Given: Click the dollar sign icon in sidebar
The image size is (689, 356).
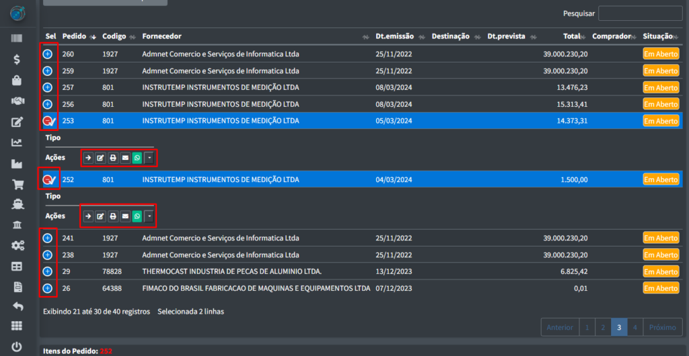Looking at the screenshot, I should (x=17, y=59).
